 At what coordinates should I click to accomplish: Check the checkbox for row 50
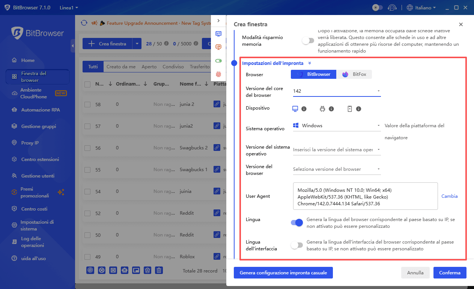click(x=87, y=235)
